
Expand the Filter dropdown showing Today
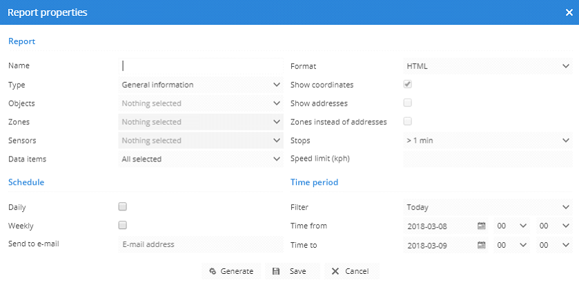click(487, 207)
